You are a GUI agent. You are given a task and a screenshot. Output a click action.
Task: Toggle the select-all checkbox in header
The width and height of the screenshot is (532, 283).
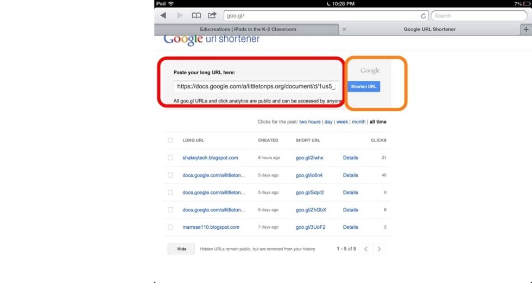coord(170,140)
